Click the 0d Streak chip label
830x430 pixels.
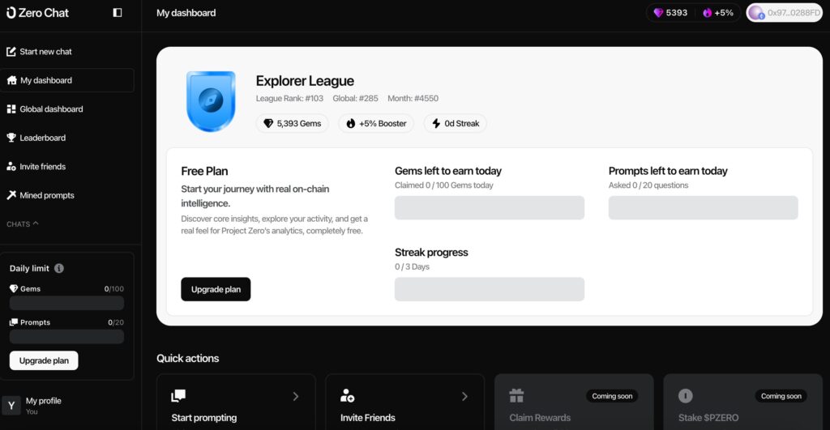(x=461, y=123)
